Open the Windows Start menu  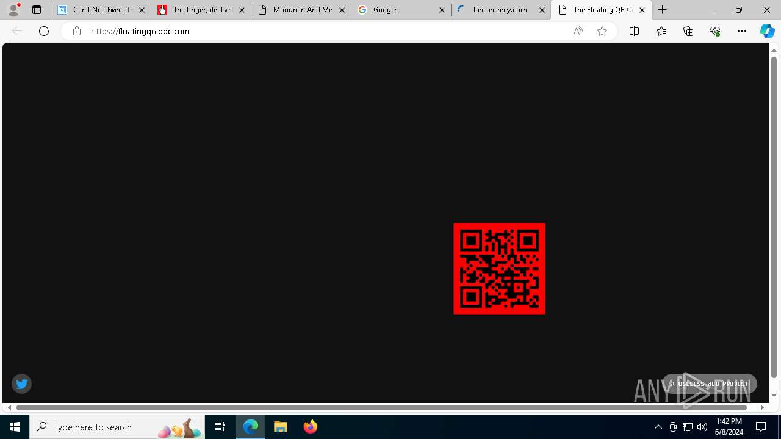[x=15, y=427]
